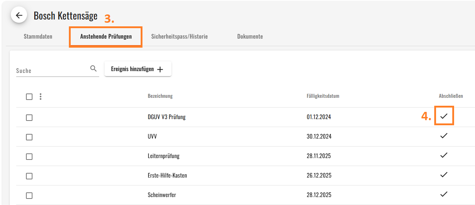Complete the Scheinwerfer checkmark
This screenshot has height=205, width=475.
(444, 194)
